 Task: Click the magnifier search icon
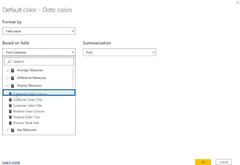click(x=9, y=62)
